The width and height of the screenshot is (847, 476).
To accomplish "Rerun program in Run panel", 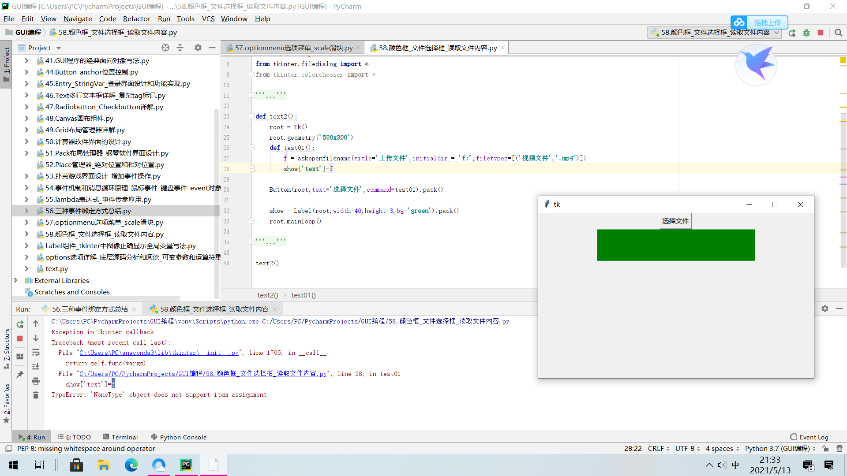I will click(20, 324).
